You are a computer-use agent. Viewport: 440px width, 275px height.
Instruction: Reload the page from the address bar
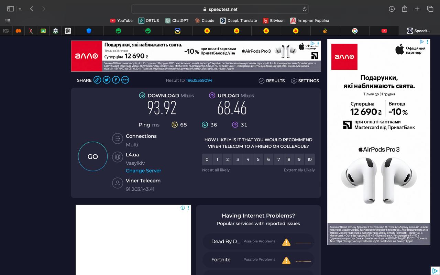click(304, 9)
